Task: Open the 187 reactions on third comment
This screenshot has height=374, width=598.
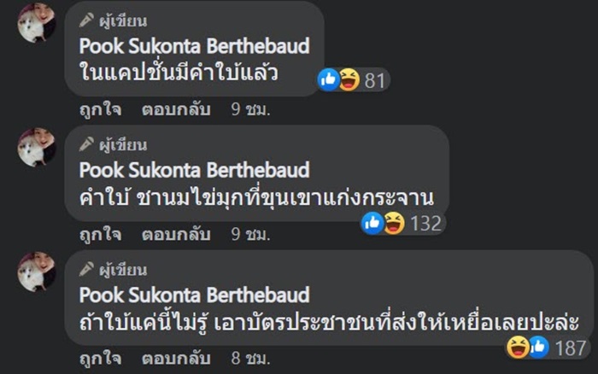Action: click(x=546, y=347)
